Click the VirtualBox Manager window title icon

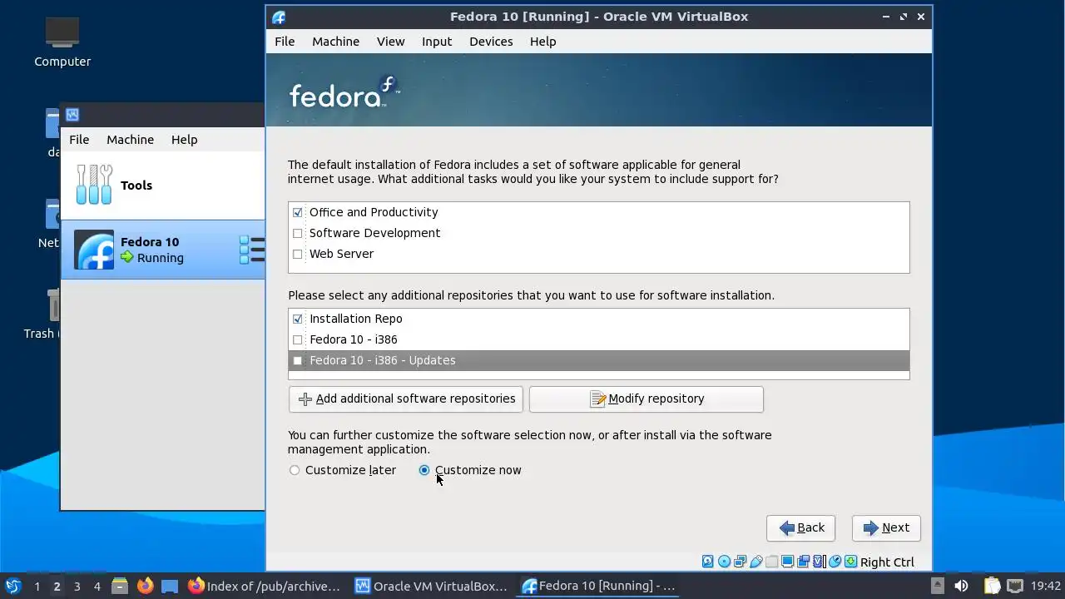tap(72, 115)
